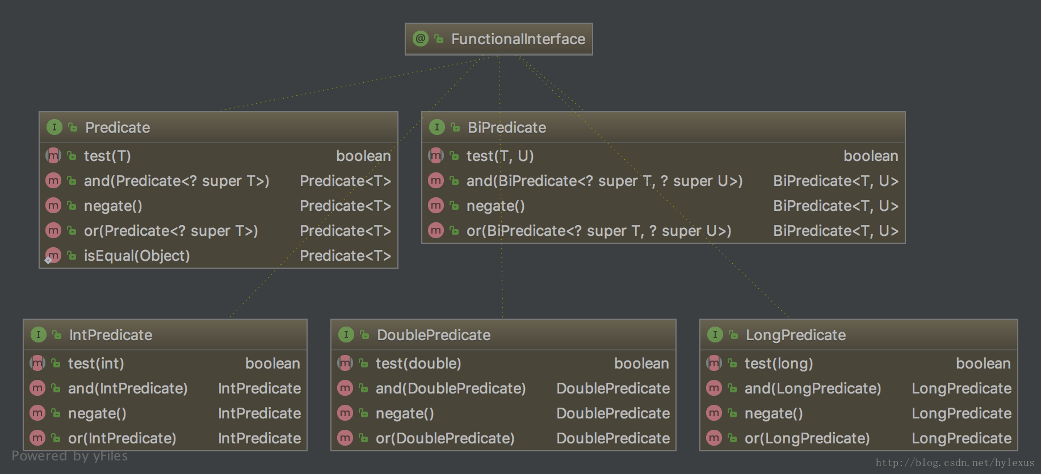Click the method icon of and(Predicate<? super T>)
The height and width of the screenshot is (474, 1041).
[53, 180]
